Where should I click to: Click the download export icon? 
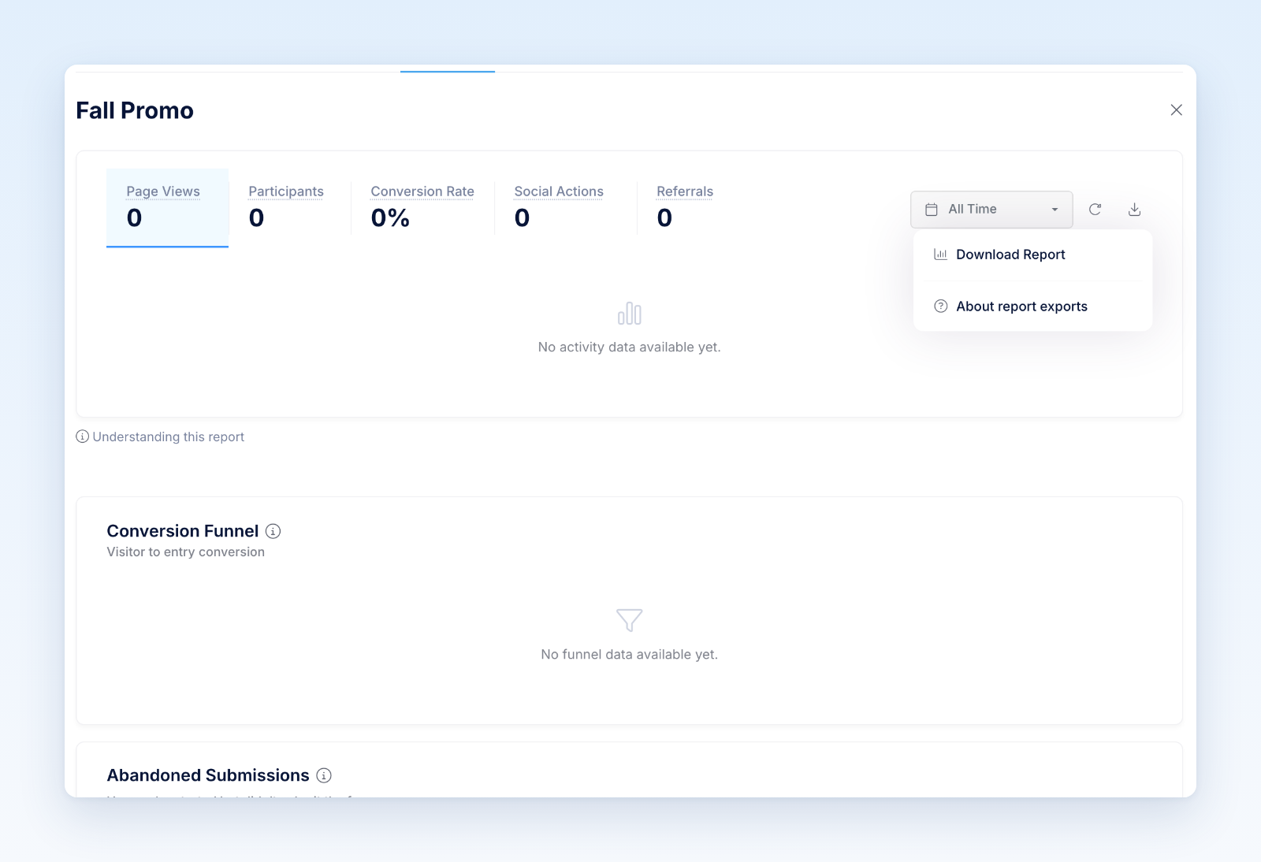(1134, 210)
